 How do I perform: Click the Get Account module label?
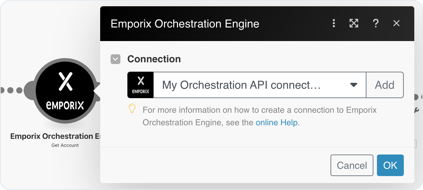click(65, 145)
